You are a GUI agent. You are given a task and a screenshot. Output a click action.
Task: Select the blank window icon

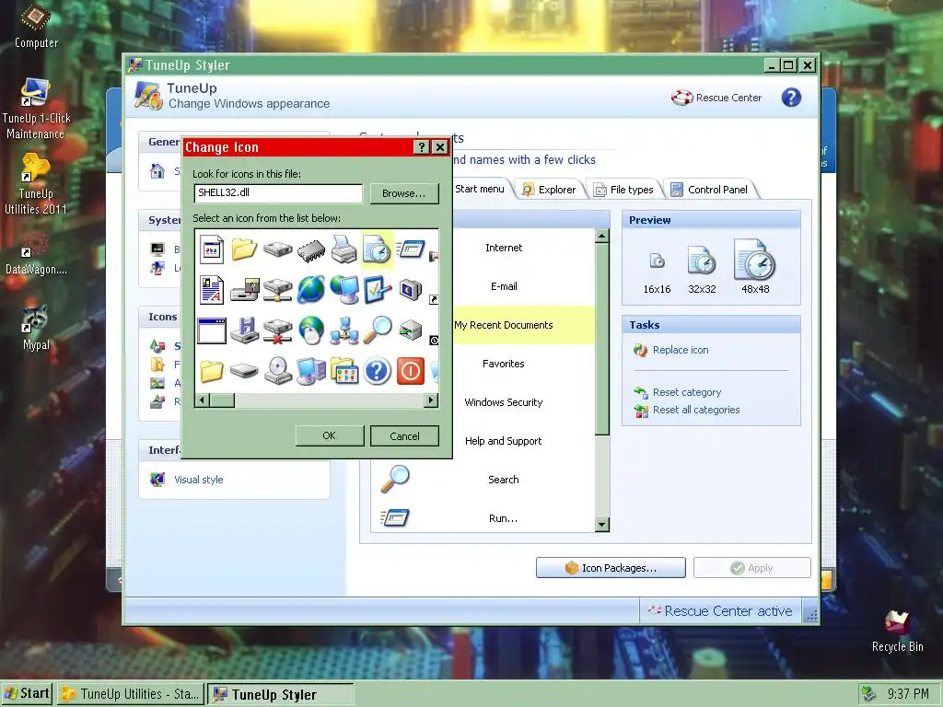(x=212, y=330)
